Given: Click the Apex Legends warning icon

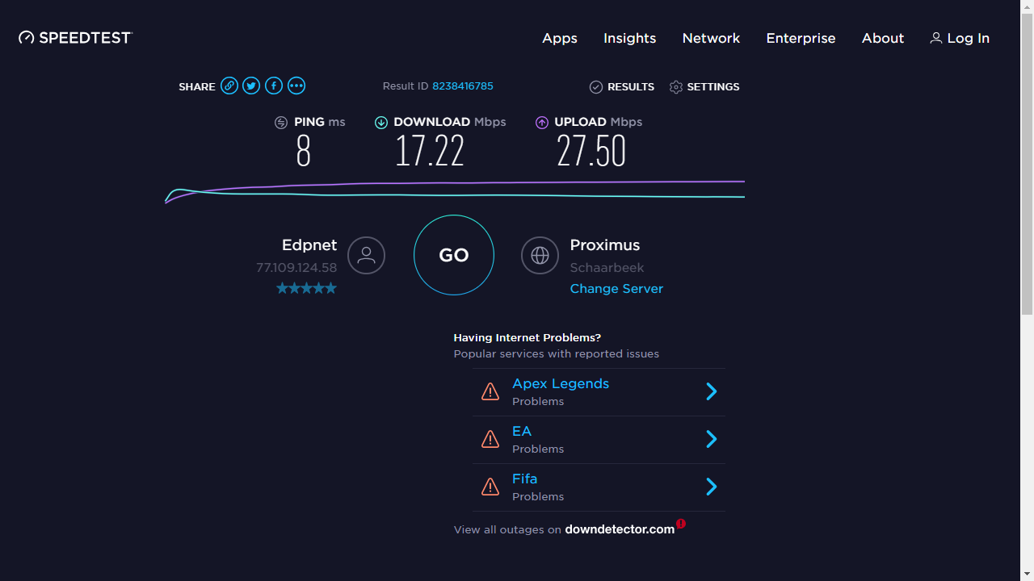Looking at the screenshot, I should click(x=490, y=392).
